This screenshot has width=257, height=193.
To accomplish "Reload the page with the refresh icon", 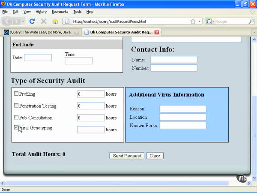I will [x=32, y=21].
